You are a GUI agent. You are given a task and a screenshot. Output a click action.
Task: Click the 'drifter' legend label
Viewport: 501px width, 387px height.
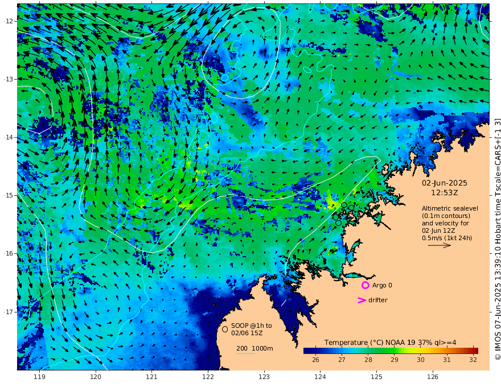point(377,300)
